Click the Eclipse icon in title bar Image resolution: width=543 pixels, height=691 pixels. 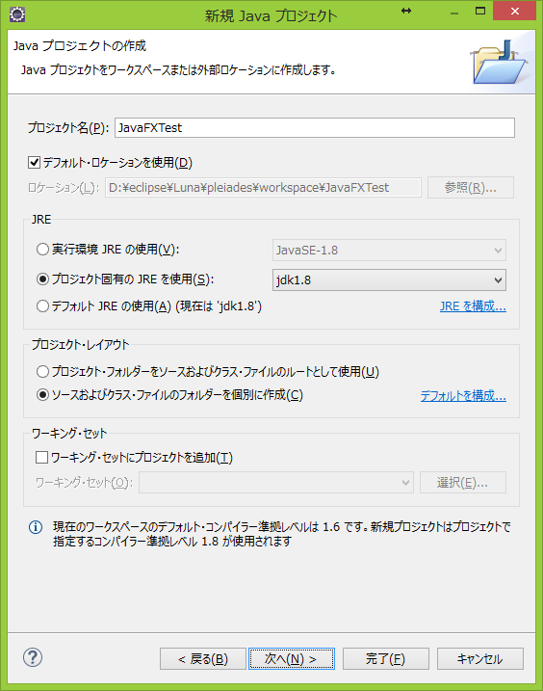(17, 14)
